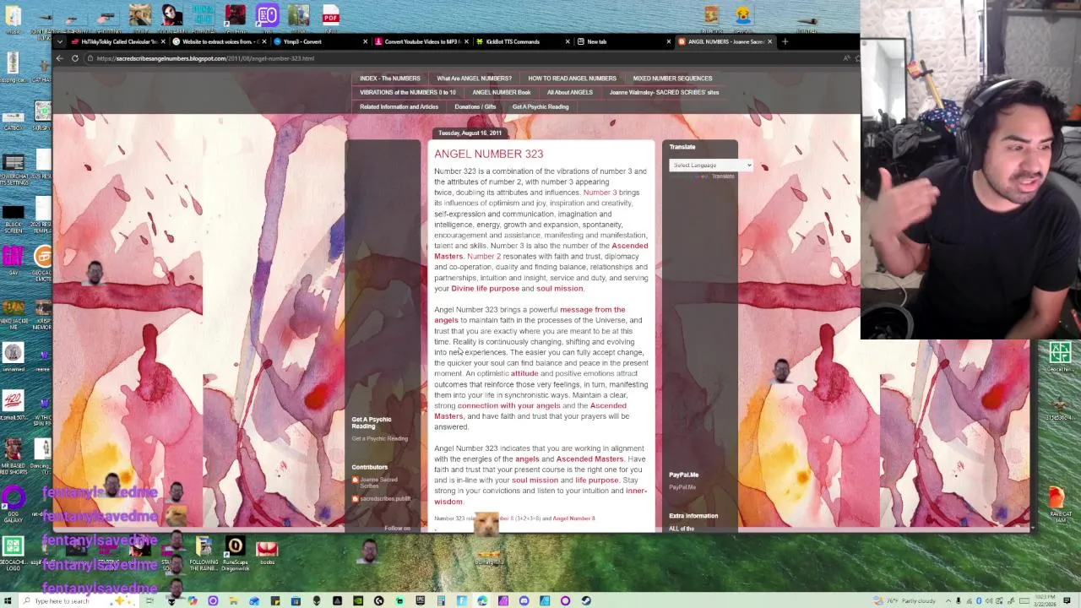
Task: Close the Ytmp3 - Convert tab
Action: 365,41
